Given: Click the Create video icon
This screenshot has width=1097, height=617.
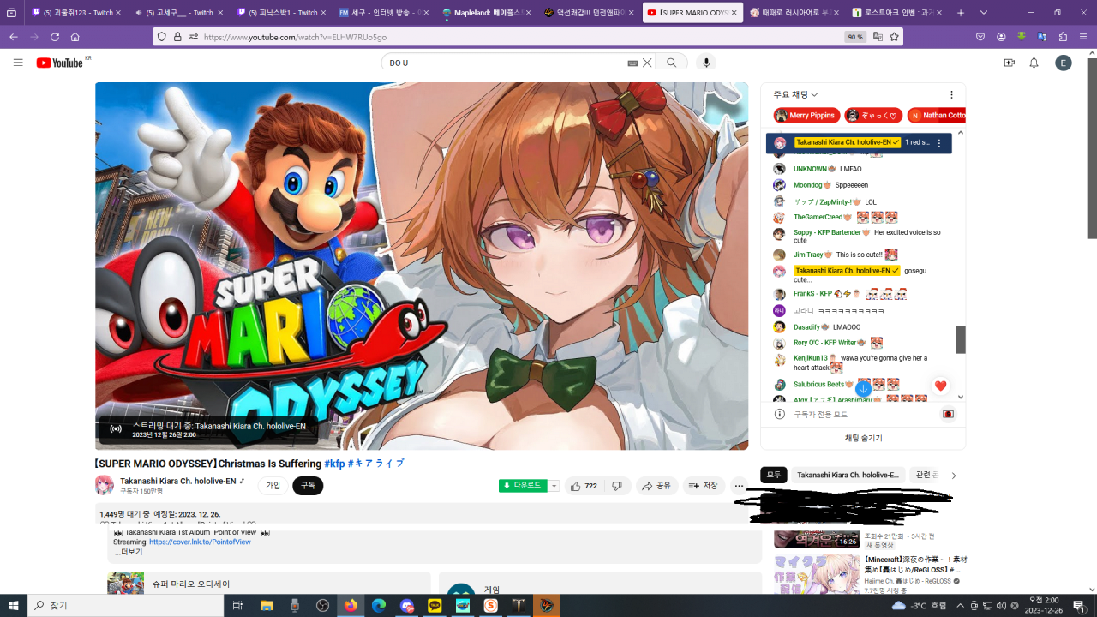Looking at the screenshot, I should [1009, 63].
